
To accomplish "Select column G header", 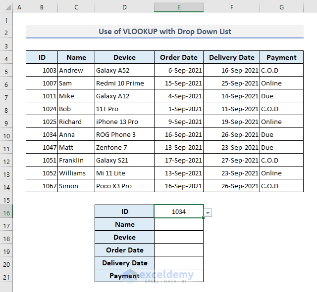I will tap(282, 7).
